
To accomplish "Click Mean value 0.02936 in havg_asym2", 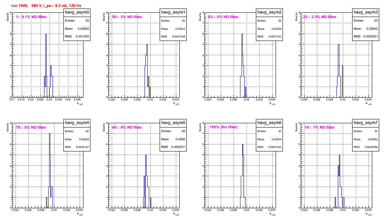I will click(x=276, y=29).
